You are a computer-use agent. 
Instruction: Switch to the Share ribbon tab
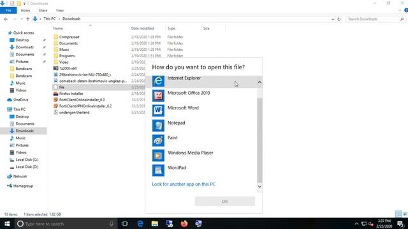(x=43, y=10)
